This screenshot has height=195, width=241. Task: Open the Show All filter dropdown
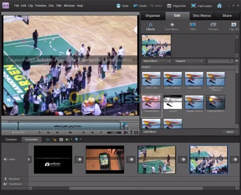pos(189,61)
